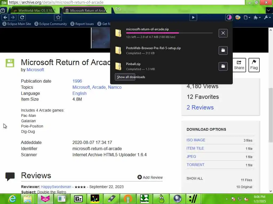The height and width of the screenshot is (204, 273).
Task: Click the green floppy disk software icon
Action: coord(10,63)
